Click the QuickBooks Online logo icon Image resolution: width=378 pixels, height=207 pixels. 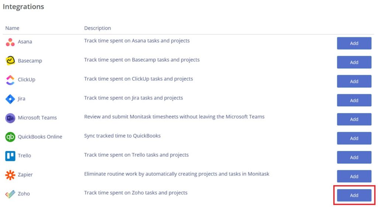pyautogui.click(x=10, y=137)
